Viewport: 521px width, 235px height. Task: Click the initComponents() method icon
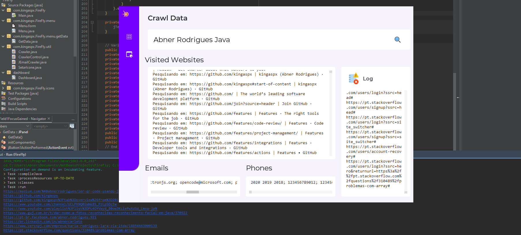click(x=3, y=142)
